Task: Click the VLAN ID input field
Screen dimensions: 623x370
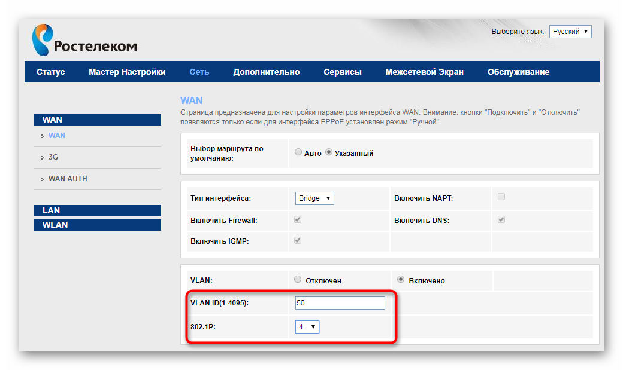Action: point(340,303)
